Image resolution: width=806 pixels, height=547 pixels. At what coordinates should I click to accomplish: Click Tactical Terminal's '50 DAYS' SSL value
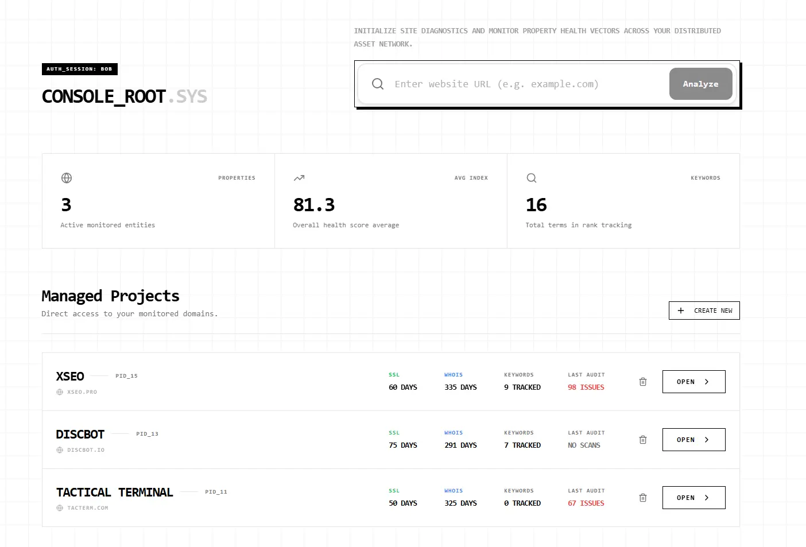[403, 503]
